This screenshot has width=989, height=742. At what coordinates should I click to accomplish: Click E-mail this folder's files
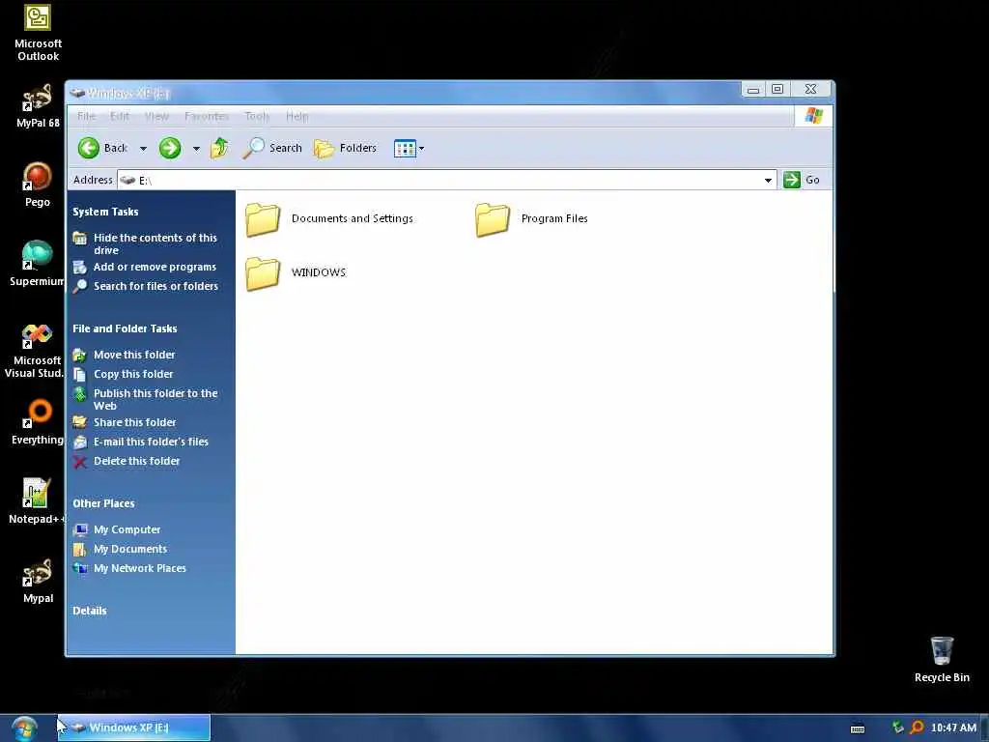[x=151, y=442]
